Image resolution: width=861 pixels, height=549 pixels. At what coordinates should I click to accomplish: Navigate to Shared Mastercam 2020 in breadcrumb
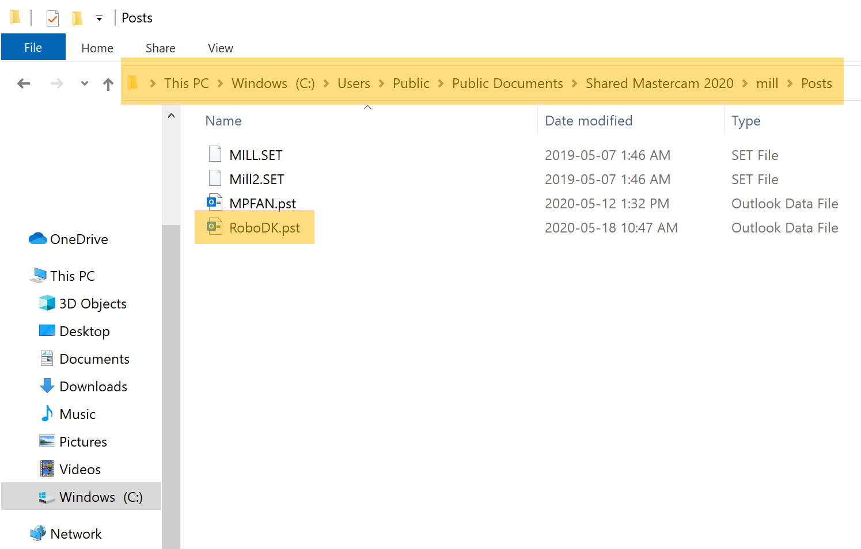coord(659,83)
